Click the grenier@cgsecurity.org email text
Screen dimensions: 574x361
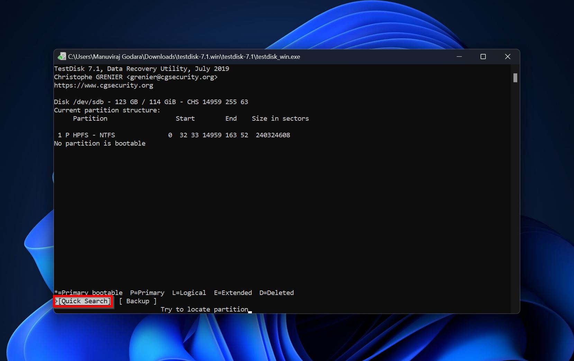[172, 77]
